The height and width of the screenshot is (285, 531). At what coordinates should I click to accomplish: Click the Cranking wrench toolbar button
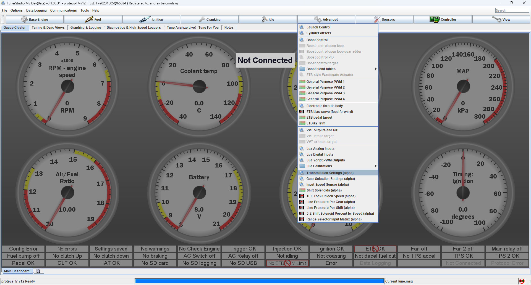tap(210, 20)
